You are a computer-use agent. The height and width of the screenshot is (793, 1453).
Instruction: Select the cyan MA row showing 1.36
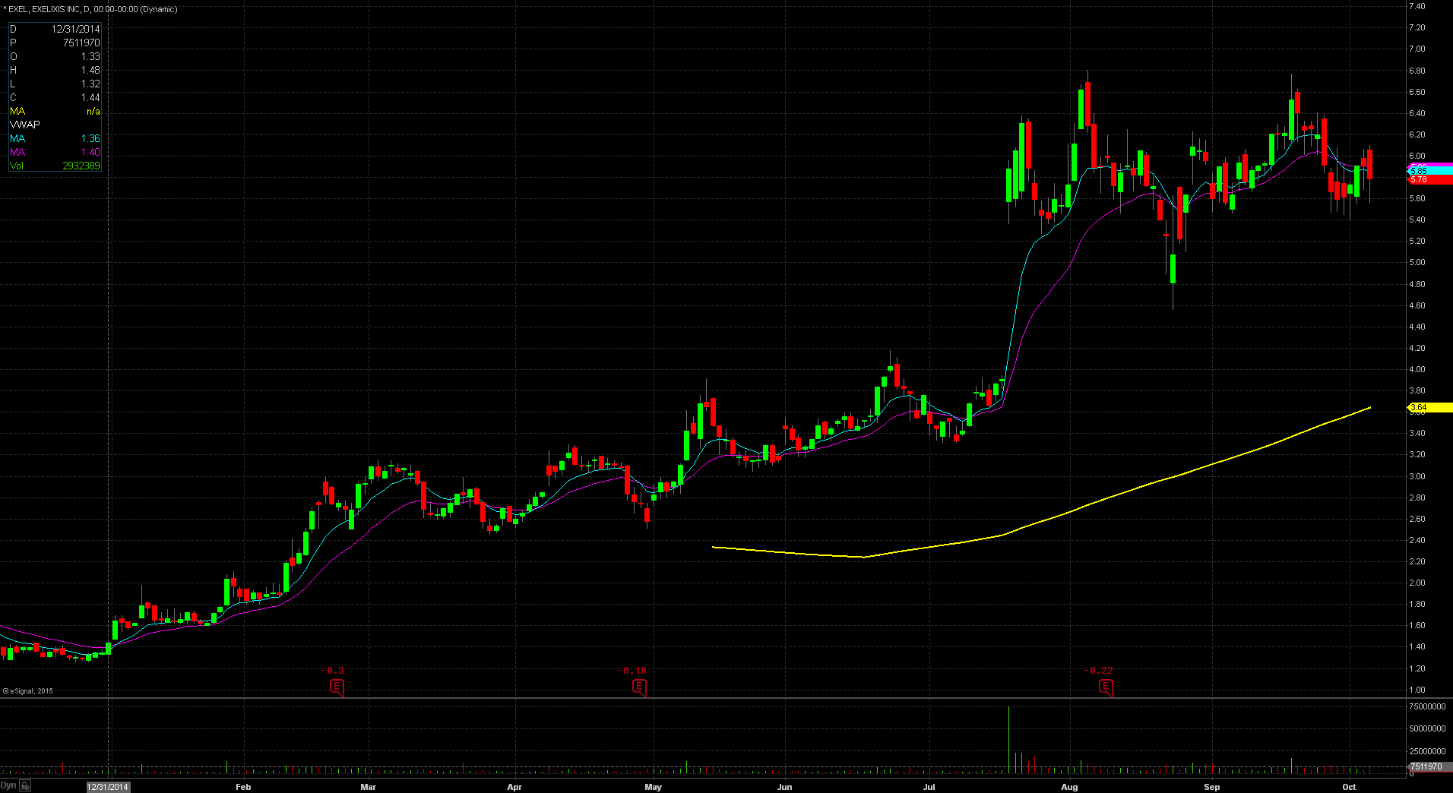coord(55,139)
